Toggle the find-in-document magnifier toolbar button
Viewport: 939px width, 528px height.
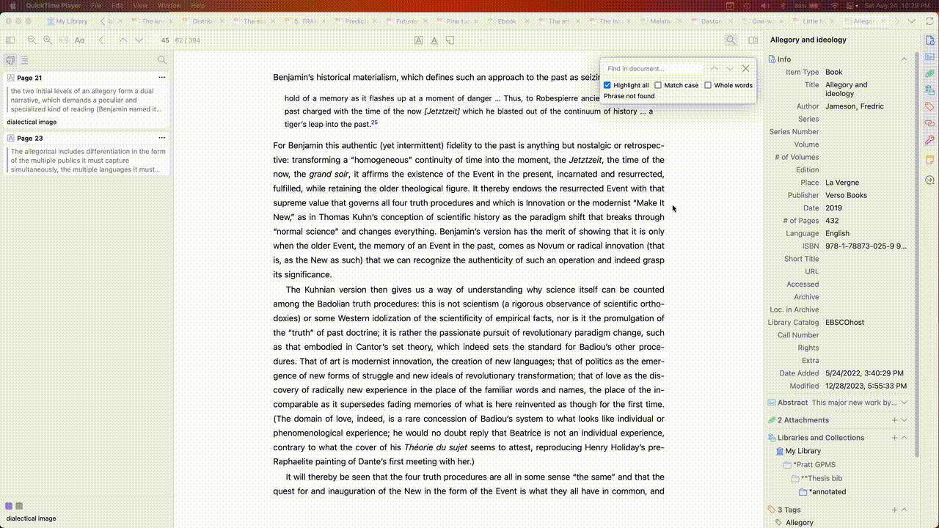click(731, 40)
